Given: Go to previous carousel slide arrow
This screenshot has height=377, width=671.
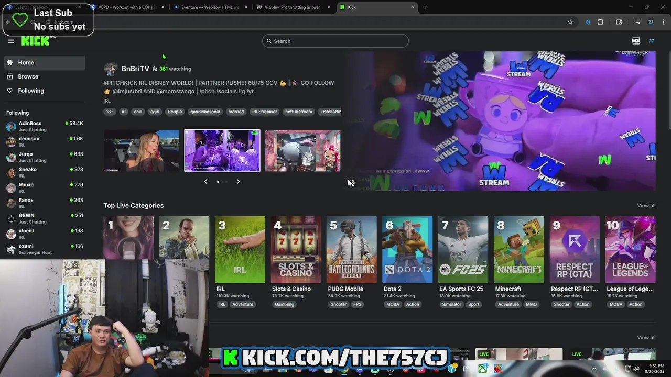Looking at the screenshot, I should pyautogui.click(x=205, y=182).
